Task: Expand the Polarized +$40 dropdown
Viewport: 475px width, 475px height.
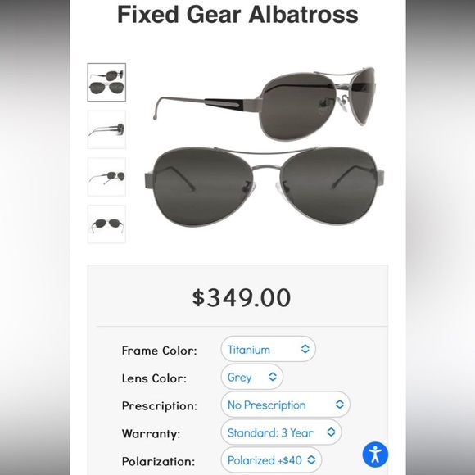Action: pos(271,460)
